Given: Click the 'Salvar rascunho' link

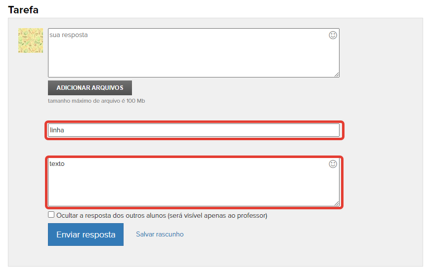Looking at the screenshot, I should click(x=160, y=234).
